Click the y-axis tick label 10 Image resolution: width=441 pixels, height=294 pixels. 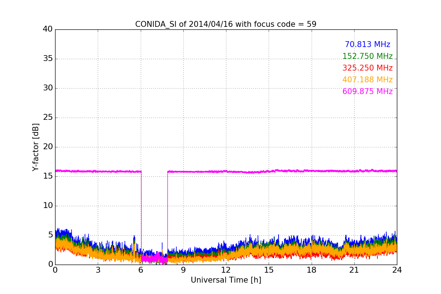(48, 206)
